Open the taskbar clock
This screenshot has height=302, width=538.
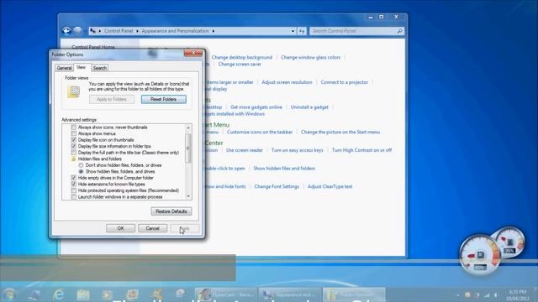(518, 294)
